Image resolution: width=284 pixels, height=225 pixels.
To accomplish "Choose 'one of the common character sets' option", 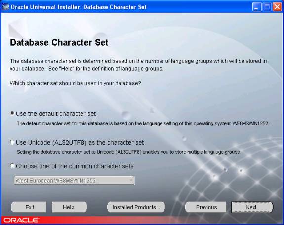I will click(x=12, y=166).
